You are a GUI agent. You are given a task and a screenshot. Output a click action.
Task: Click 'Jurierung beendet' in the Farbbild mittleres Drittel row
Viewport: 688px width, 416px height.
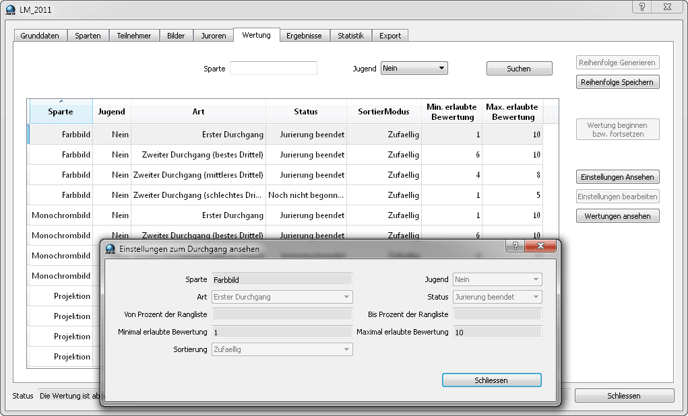tap(307, 175)
